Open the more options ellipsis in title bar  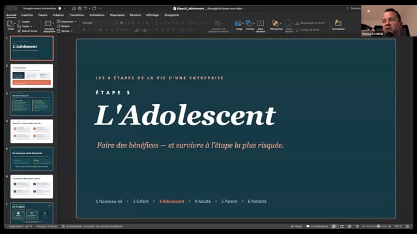coord(100,8)
